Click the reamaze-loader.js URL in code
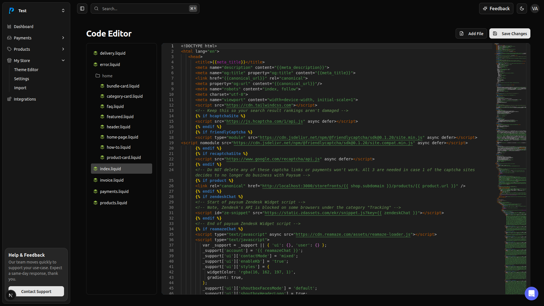This screenshot has height=306, width=544. (x=353, y=234)
